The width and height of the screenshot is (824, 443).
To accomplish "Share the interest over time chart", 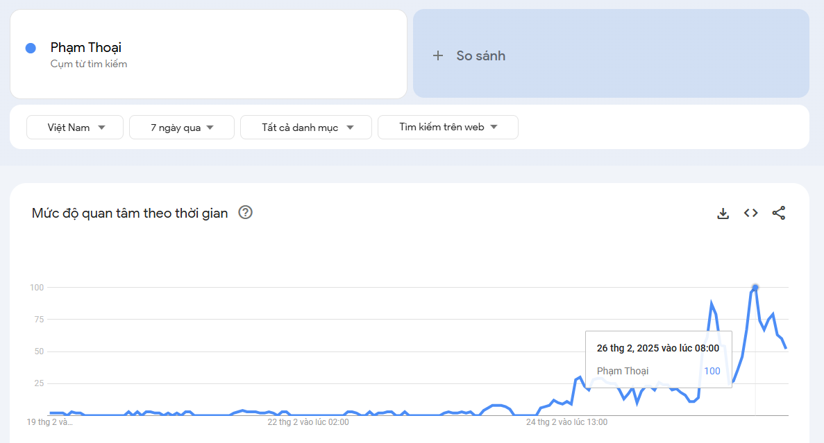I will coord(778,214).
